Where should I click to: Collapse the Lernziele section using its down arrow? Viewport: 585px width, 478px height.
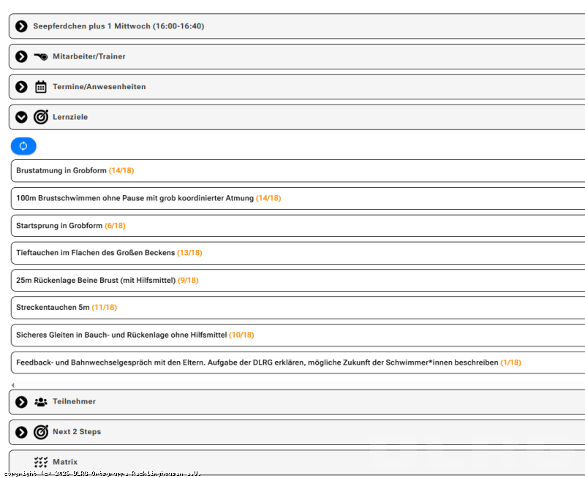(21, 117)
